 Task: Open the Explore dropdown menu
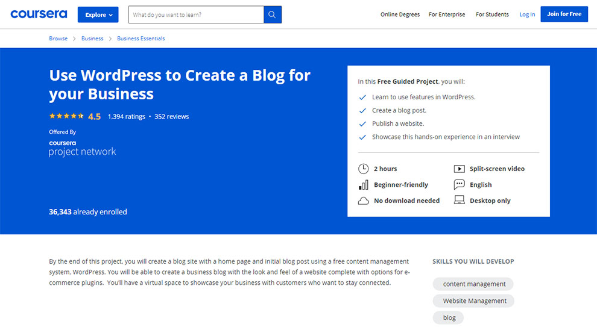[x=98, y=15]
